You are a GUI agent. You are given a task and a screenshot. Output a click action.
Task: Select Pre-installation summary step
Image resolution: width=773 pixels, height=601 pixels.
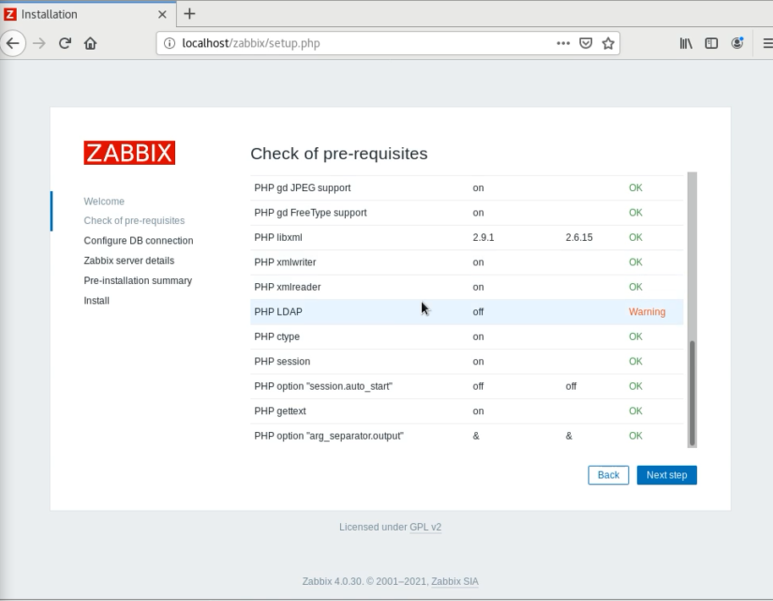tap(138, 281)
